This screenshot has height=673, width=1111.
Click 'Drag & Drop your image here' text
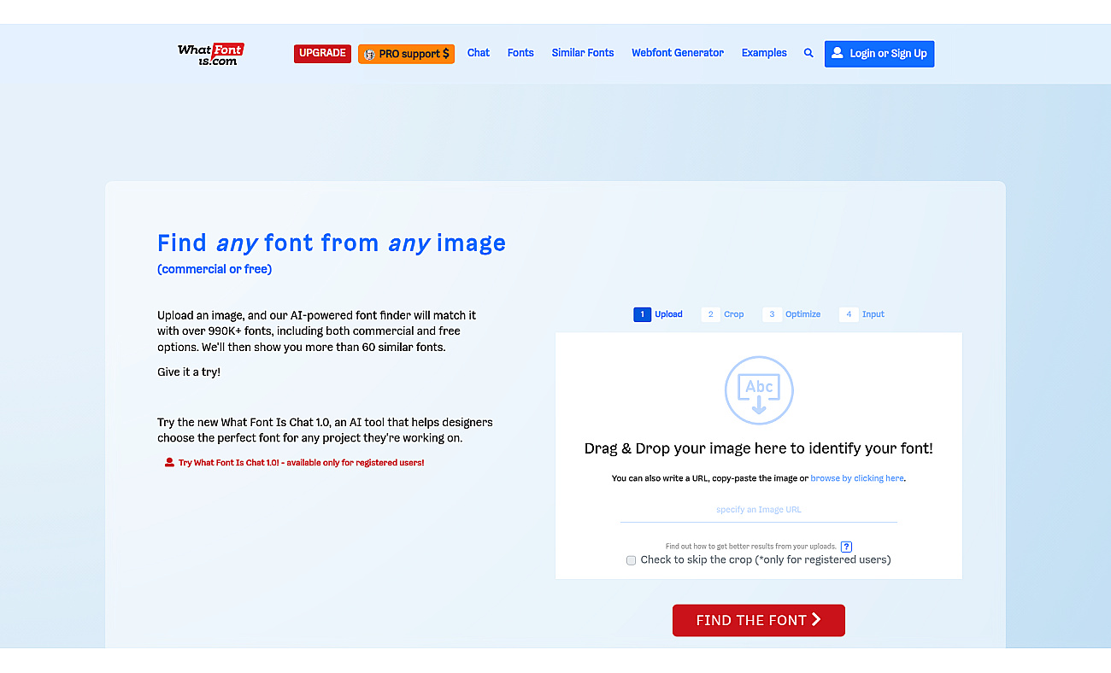(x=759, y=448)
